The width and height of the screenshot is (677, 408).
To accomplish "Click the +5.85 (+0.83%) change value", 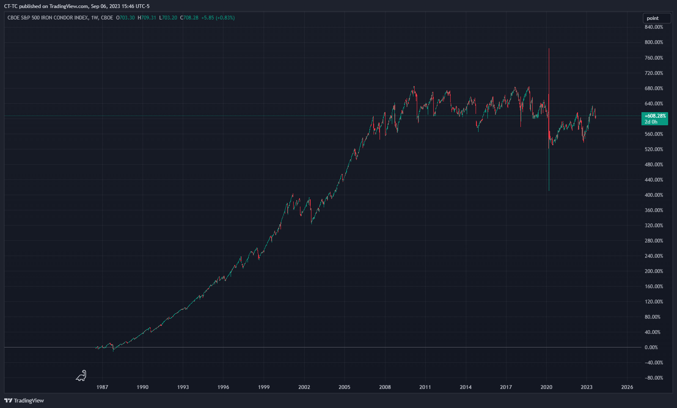I will (x=218, y=18).
